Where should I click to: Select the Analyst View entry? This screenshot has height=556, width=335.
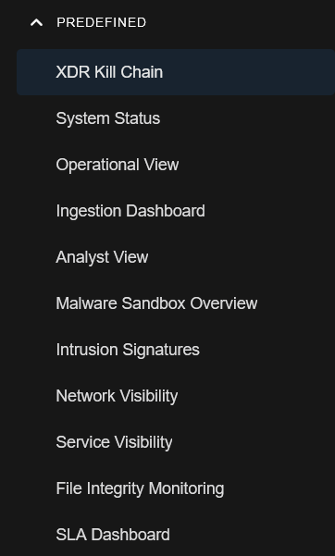[x=102, y=257]
